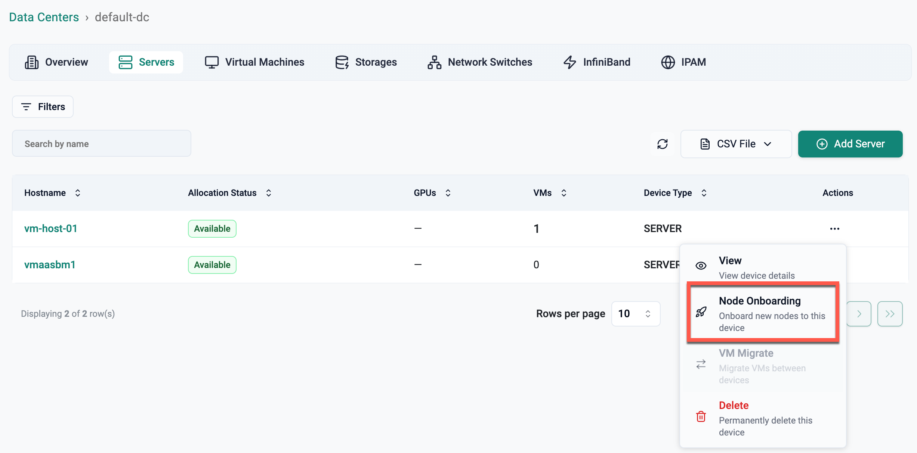Expand the CSV File dropdown
This screenshot has width=917, height=453.
(736, 144)
